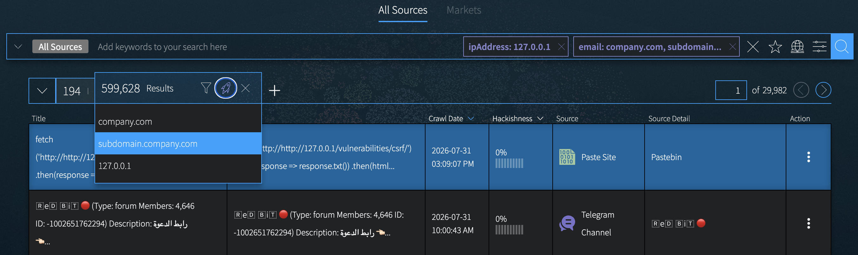
Task: Click the Telegram Channel source label
Action: [598, 223]
